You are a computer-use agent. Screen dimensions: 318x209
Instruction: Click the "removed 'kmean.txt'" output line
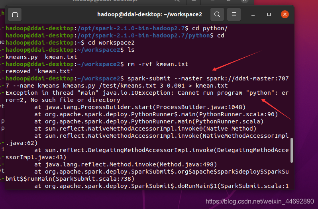[x=39, y=71]
